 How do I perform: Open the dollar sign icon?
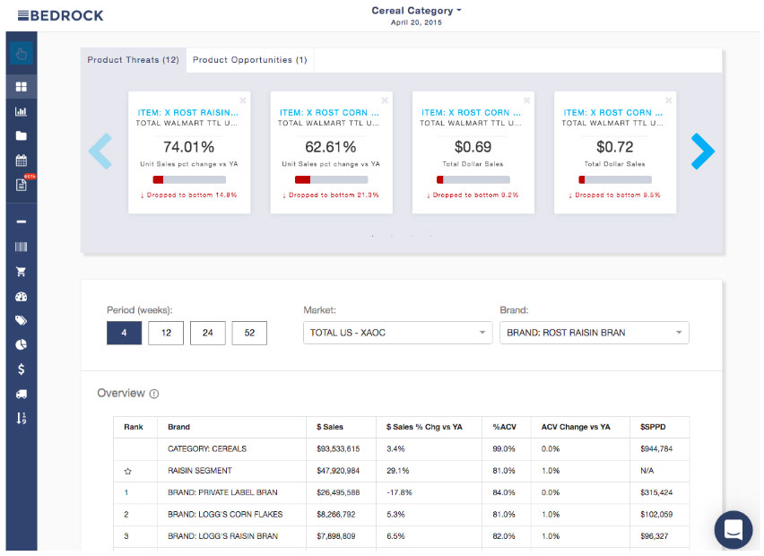coord(21,369)
